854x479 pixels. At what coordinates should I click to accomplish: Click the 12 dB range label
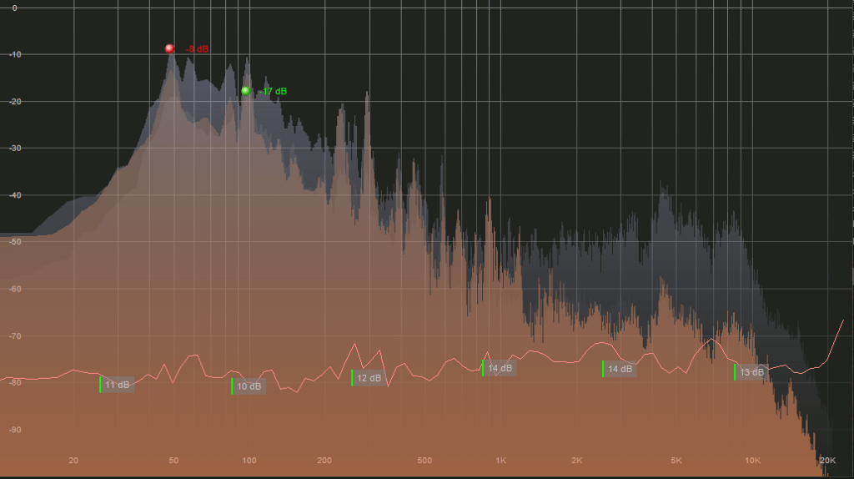pos(369,378)
